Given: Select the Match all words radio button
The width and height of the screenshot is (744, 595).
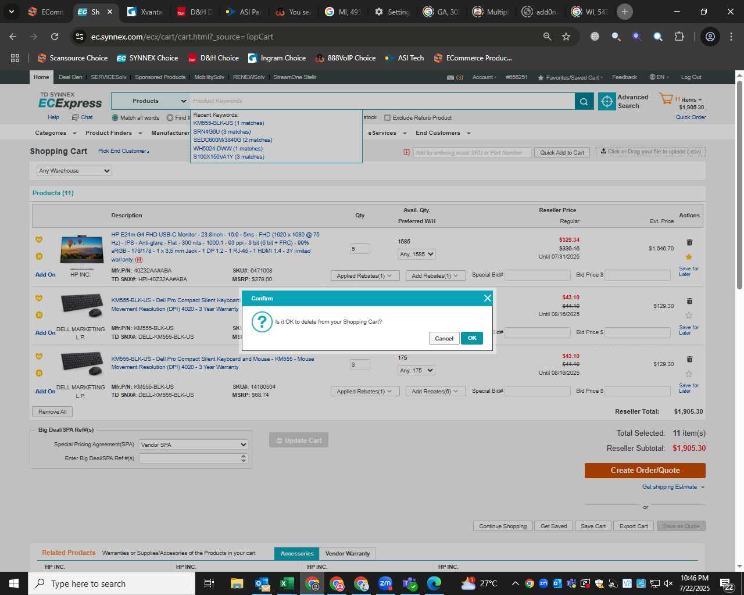Looking at the screenshot, I should pos(115,118).
